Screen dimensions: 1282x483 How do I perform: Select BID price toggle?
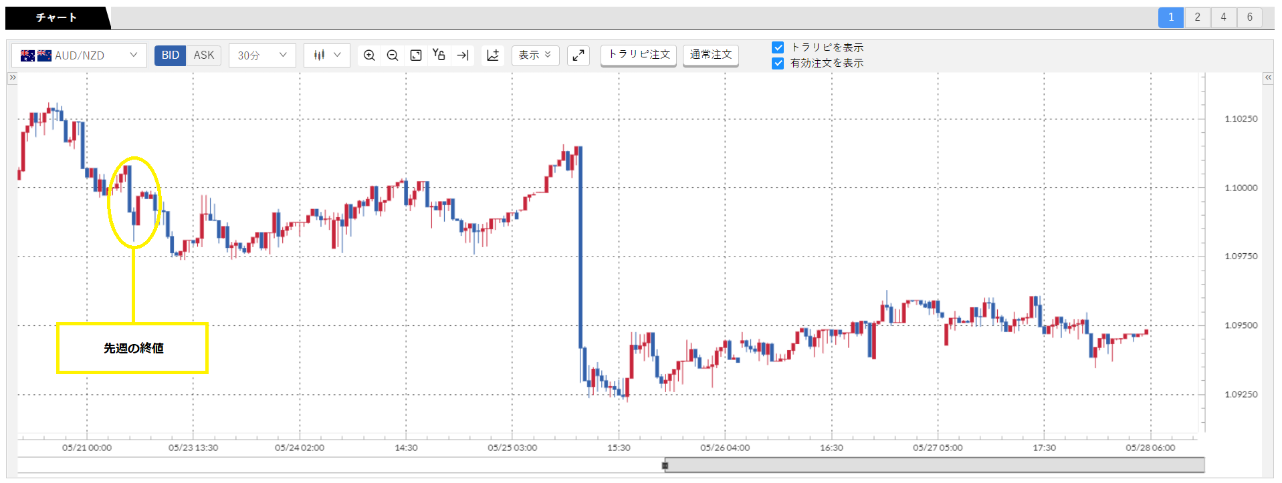[x=170, y=55]
